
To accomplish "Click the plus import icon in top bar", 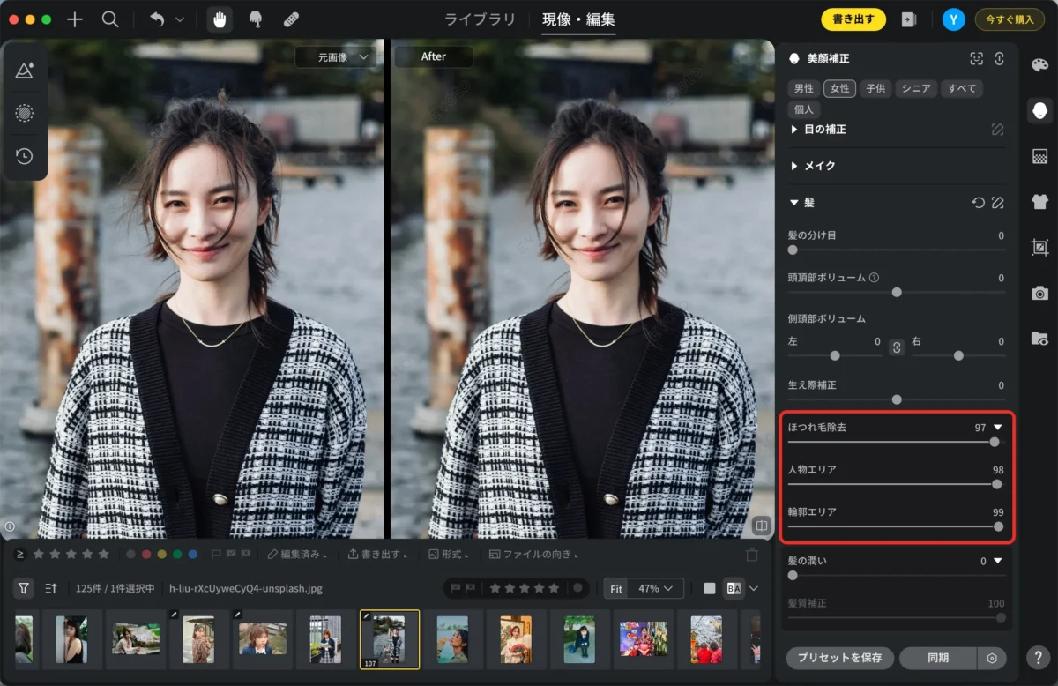I will (75, 19).
